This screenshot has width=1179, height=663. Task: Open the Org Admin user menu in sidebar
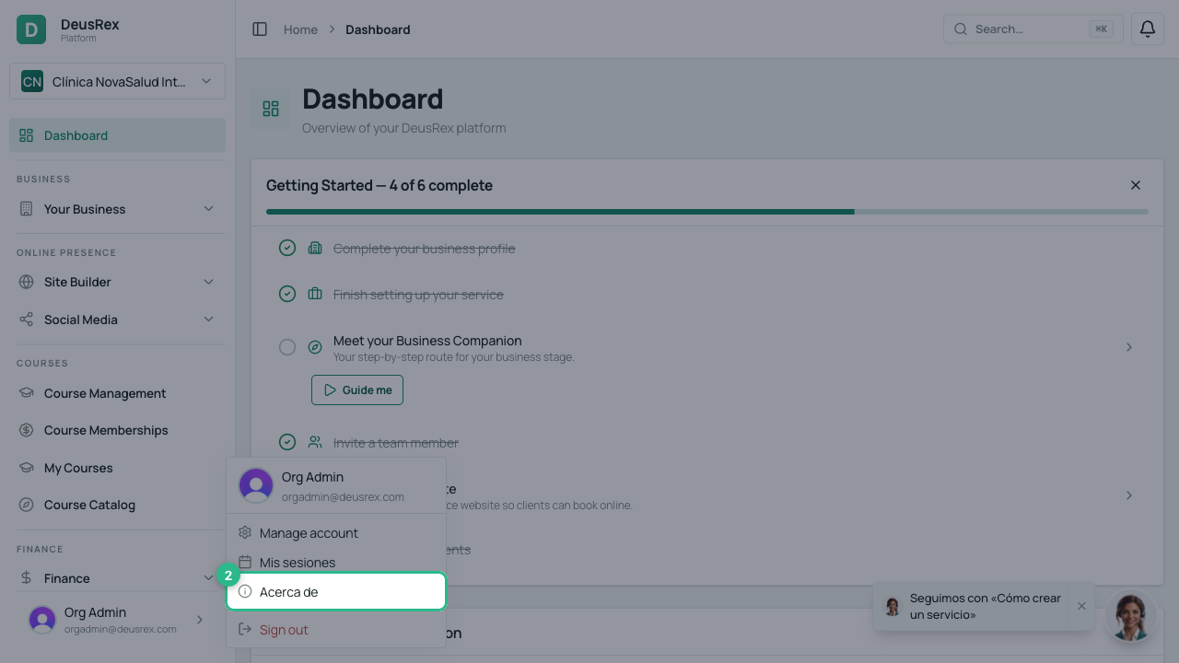pyautogui.click(x=117, y=620)
